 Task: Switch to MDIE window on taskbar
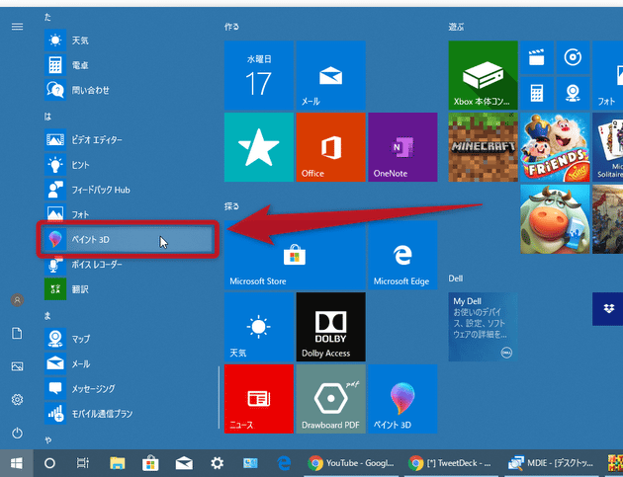[552, 463]
